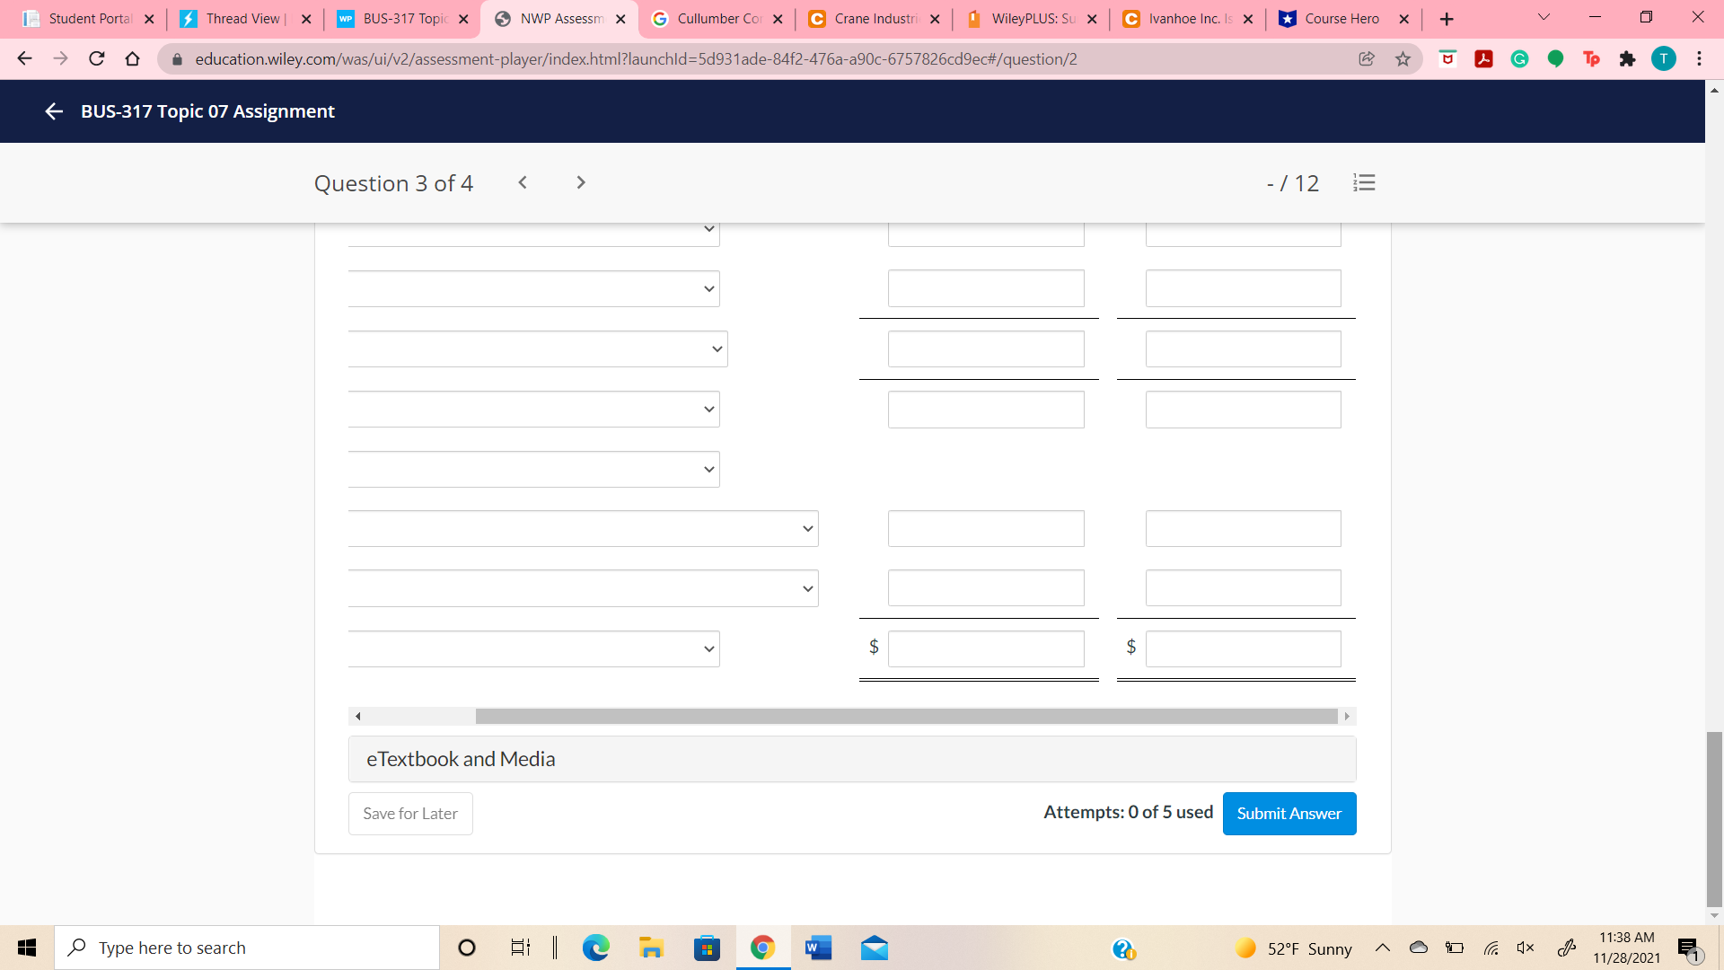Click the Save for Later button
This screenshot has height=970, width=1724.
pyautogui.click(x=410, y=814)
